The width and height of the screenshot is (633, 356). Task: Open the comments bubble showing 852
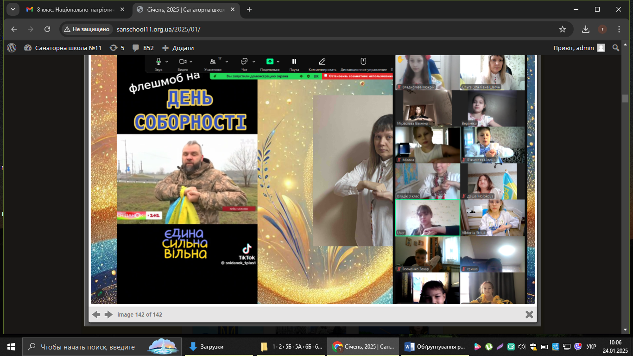click(143, 48)
